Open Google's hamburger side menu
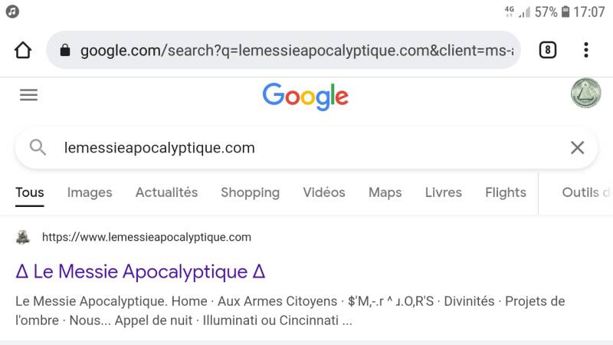This screenshot has height=345, width=613. click(x=28, y=95)
